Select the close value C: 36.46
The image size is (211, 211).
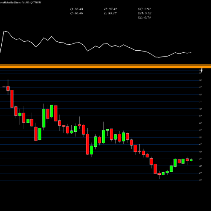[76, 14]
